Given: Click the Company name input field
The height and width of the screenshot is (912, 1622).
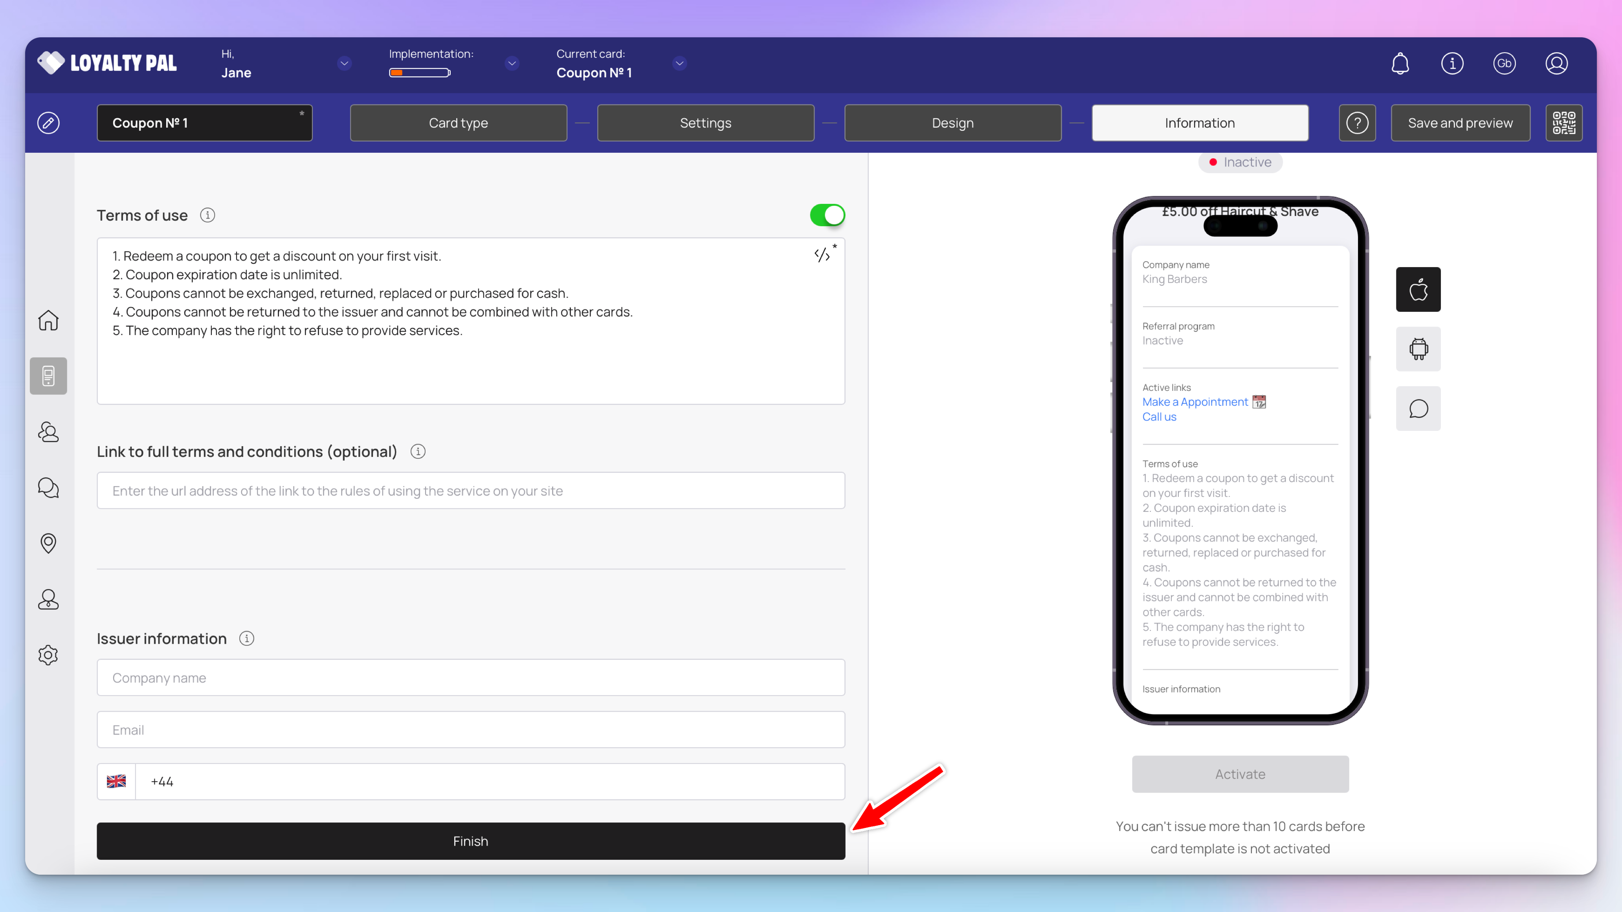Looking at the screenshot, I should (x=470, y=678).
